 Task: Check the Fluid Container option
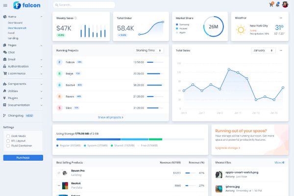8,146
